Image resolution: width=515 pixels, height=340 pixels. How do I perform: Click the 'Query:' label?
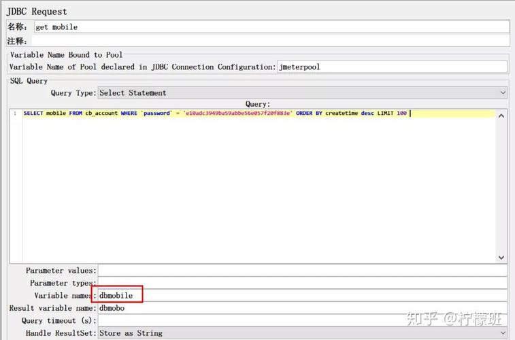258,104
